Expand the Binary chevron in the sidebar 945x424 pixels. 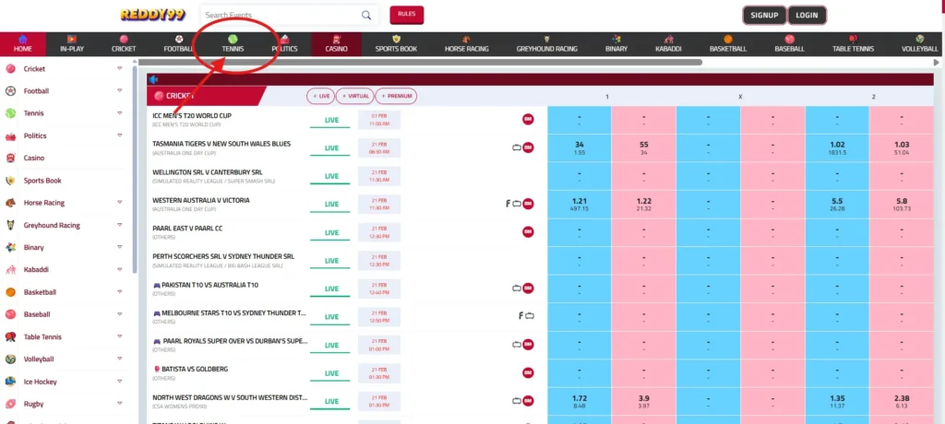(120, 247)
